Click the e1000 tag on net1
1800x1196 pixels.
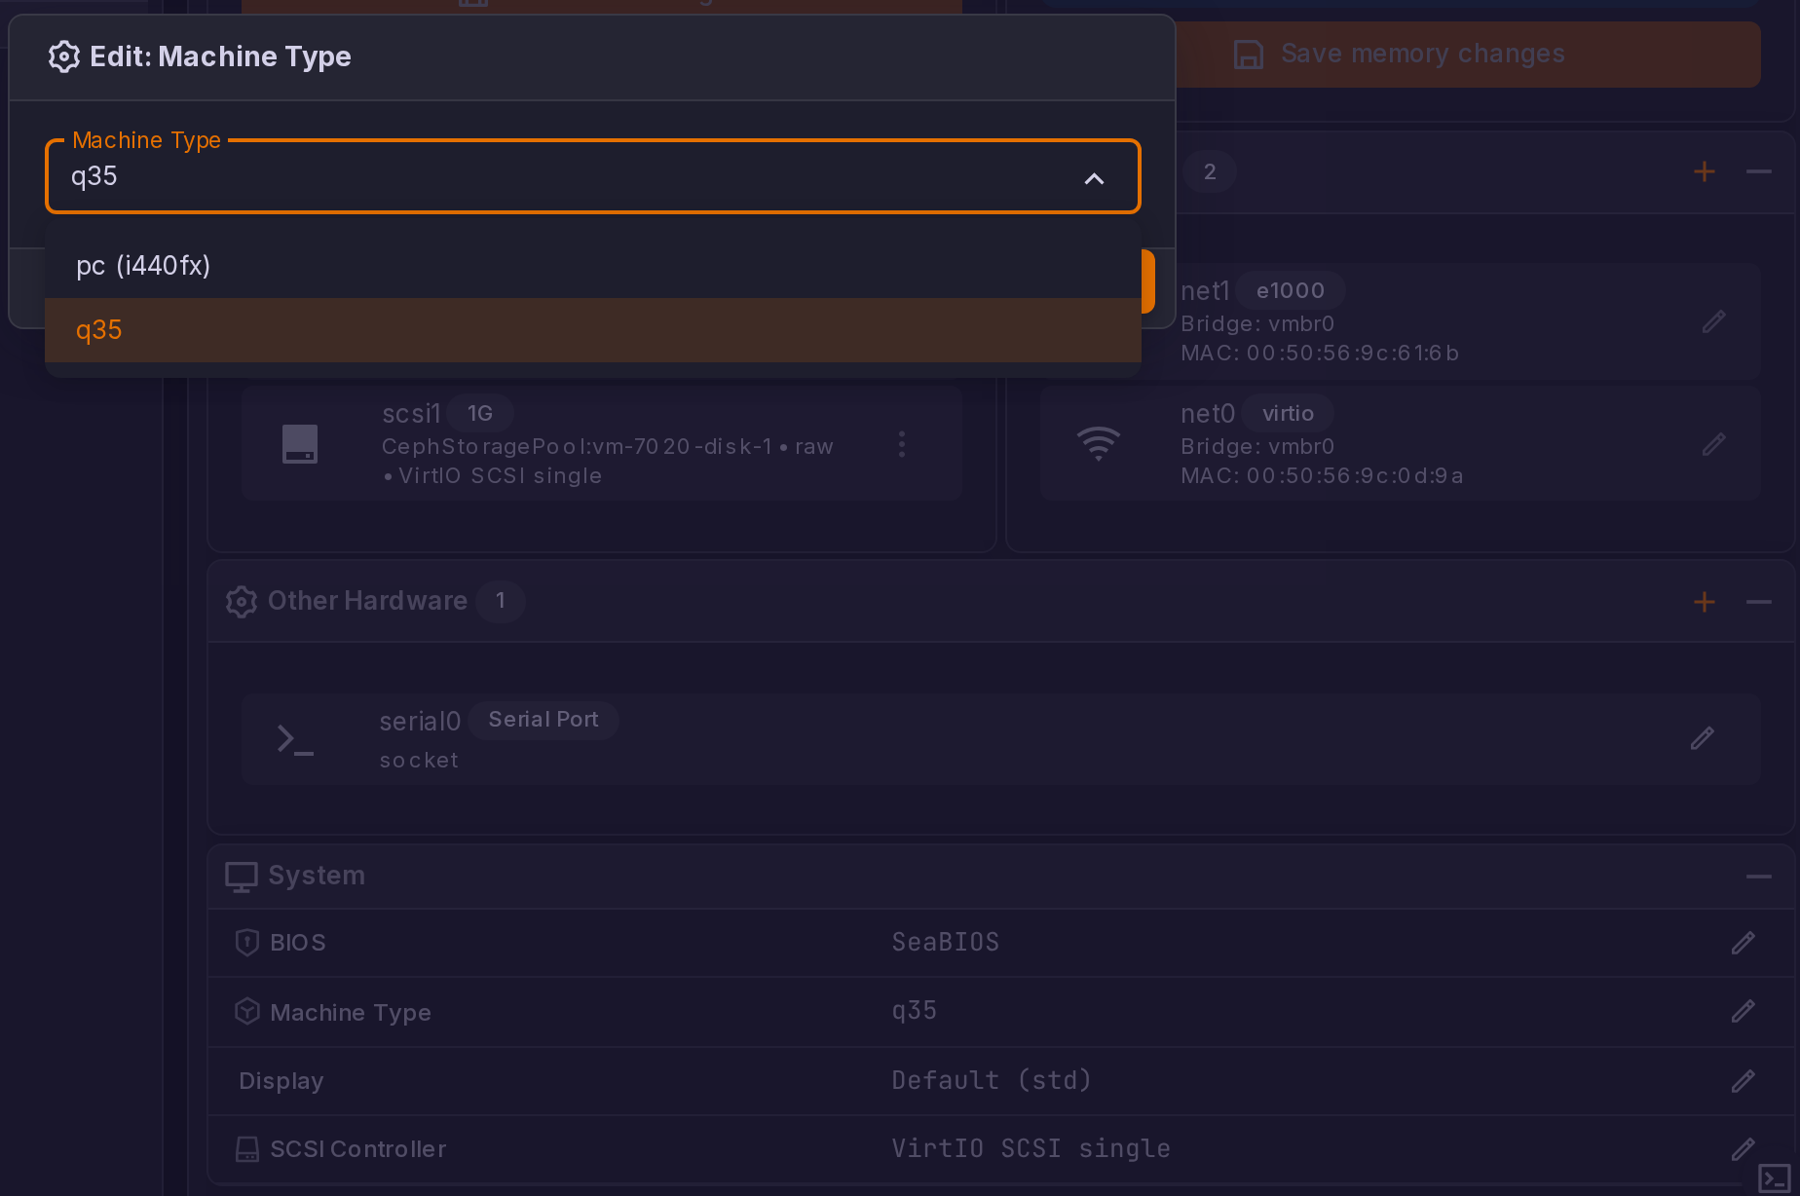click(x=1290, y=290)
